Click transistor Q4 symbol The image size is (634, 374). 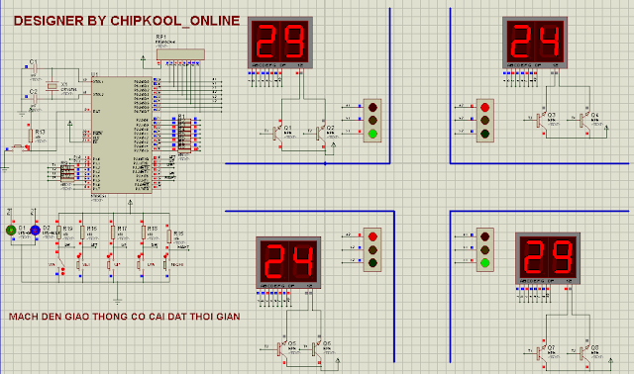tap(583, 120)
